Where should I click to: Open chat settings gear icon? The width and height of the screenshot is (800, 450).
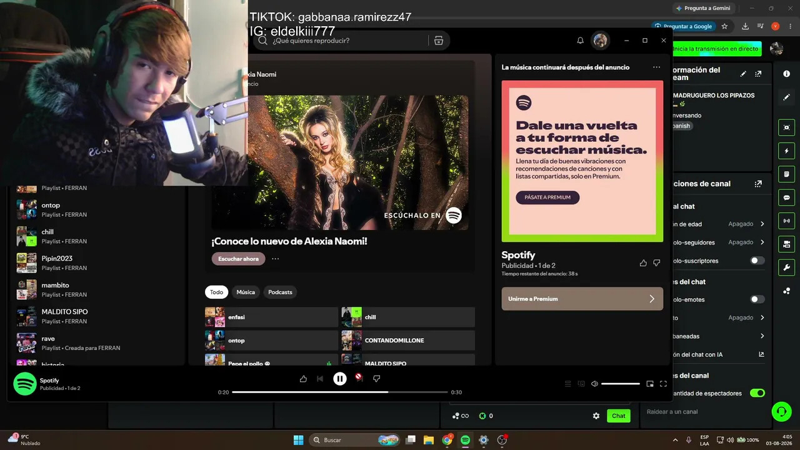(596, 416)
